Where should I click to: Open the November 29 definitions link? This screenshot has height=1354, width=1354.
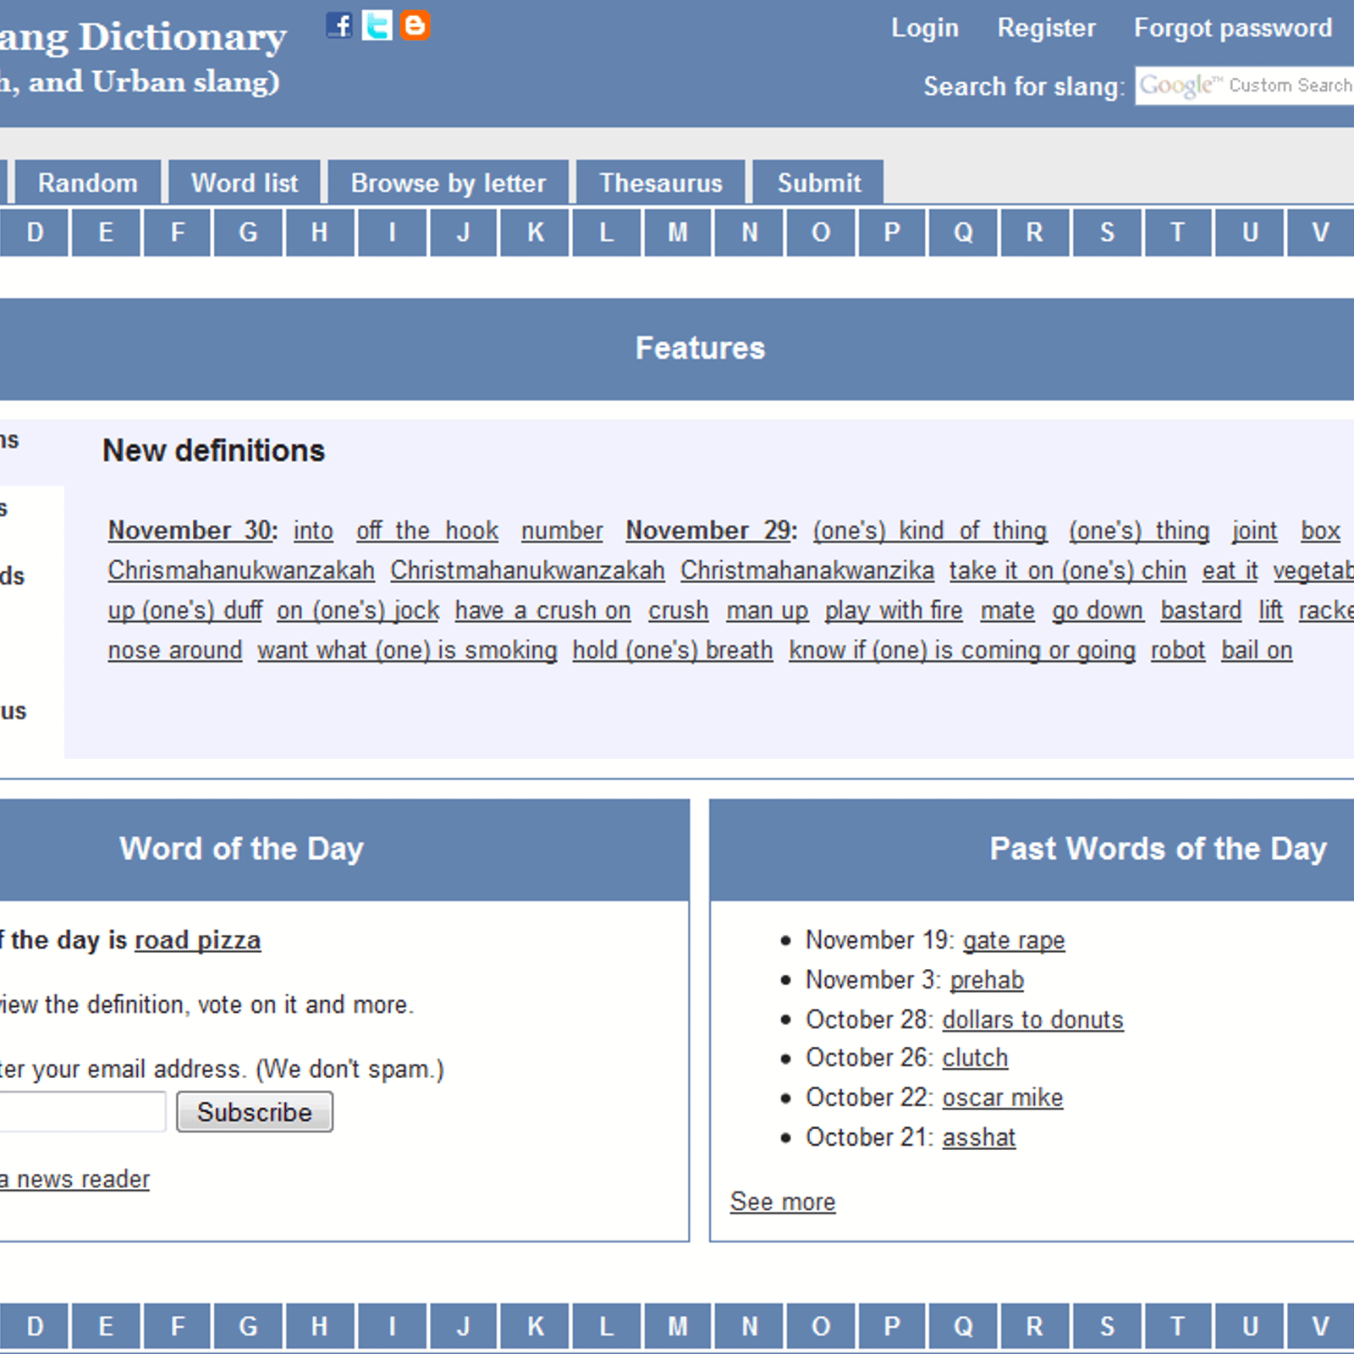click(711, 531)
